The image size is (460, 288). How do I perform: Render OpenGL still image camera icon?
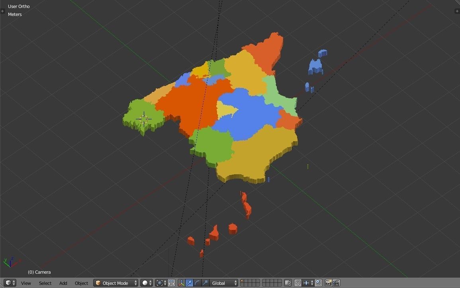coord(328,283)
